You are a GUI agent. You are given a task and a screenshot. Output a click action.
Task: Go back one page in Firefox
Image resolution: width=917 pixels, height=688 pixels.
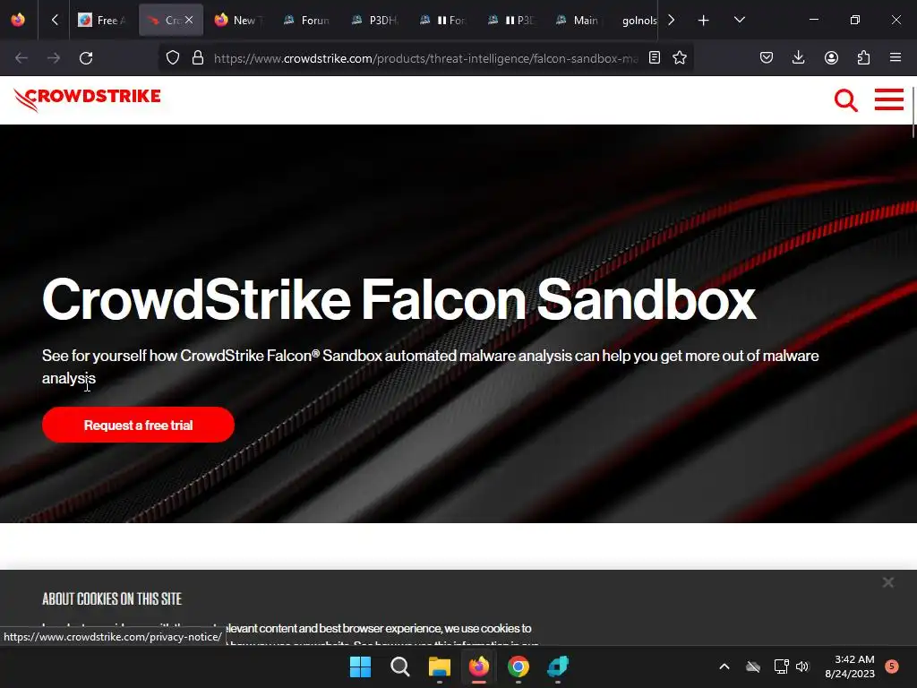point(21,58)
